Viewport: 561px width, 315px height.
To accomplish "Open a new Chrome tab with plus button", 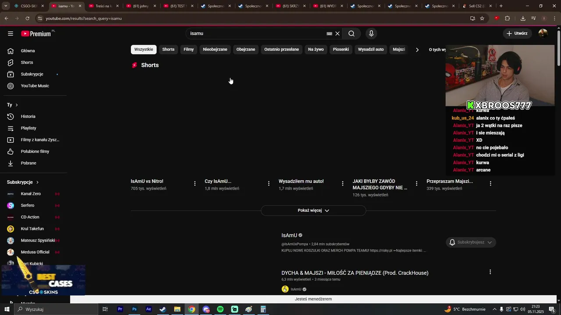I will click(501, 6).
